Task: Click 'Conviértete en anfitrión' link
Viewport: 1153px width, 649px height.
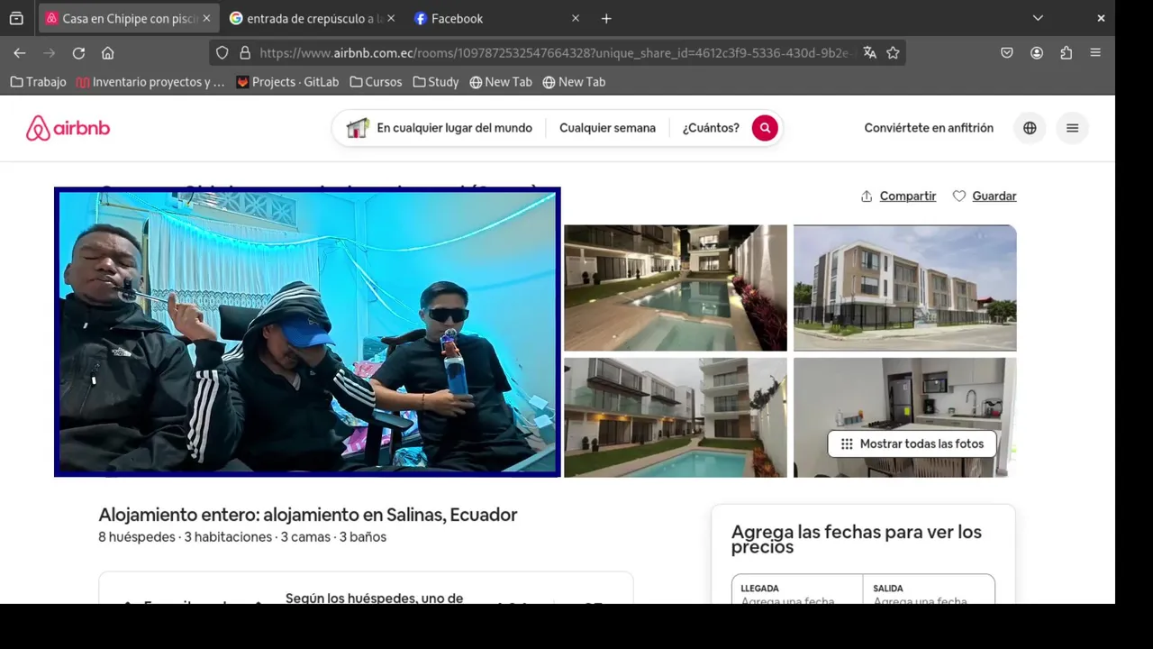Action: click(x=929, y=128)
